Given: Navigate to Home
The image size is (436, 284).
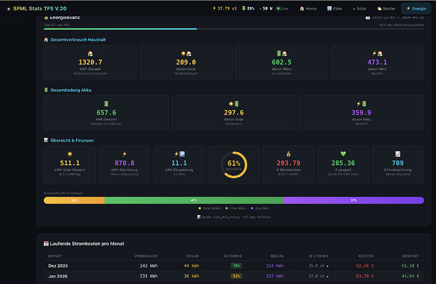Looking at the screenshot, I should (x=308, y=9).
